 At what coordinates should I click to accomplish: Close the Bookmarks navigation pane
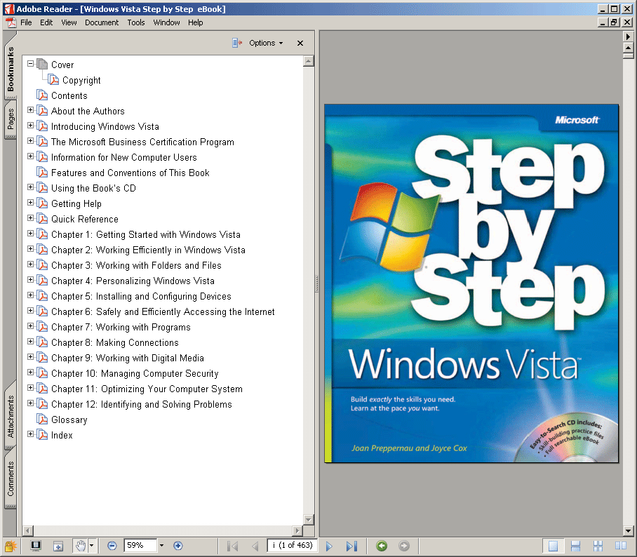pos(300,43)
